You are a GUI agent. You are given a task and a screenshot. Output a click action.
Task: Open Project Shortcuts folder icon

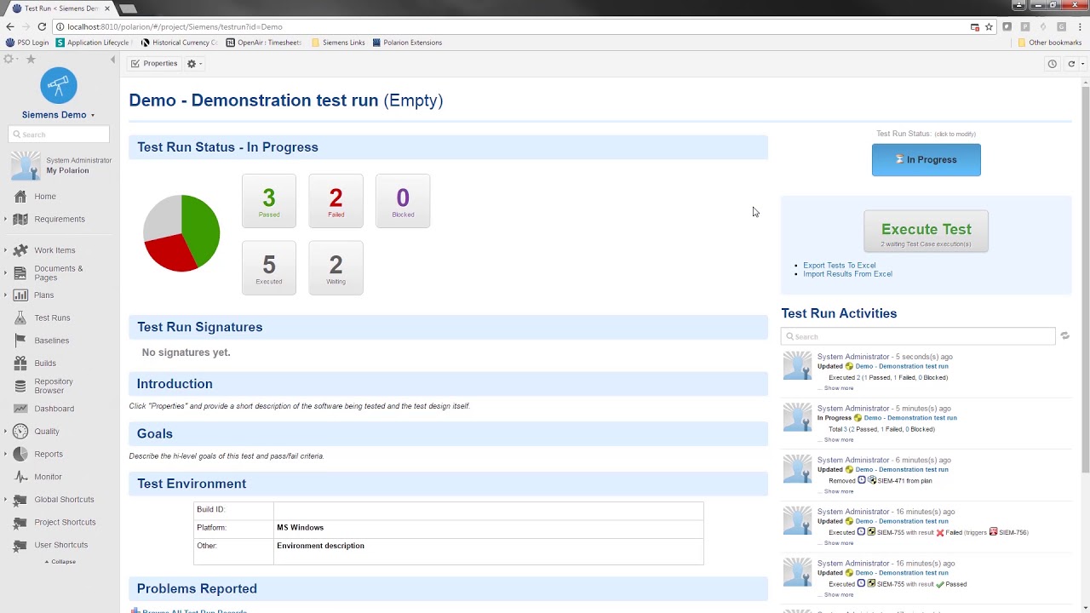[20, 522]
